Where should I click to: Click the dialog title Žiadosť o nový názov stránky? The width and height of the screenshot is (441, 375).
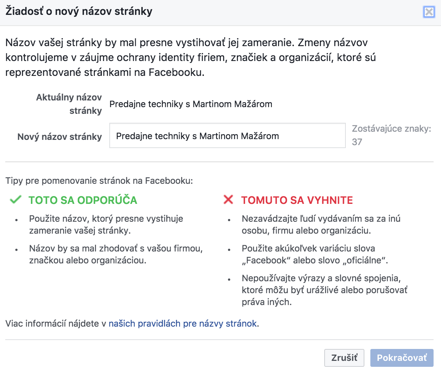coord(79,12)
